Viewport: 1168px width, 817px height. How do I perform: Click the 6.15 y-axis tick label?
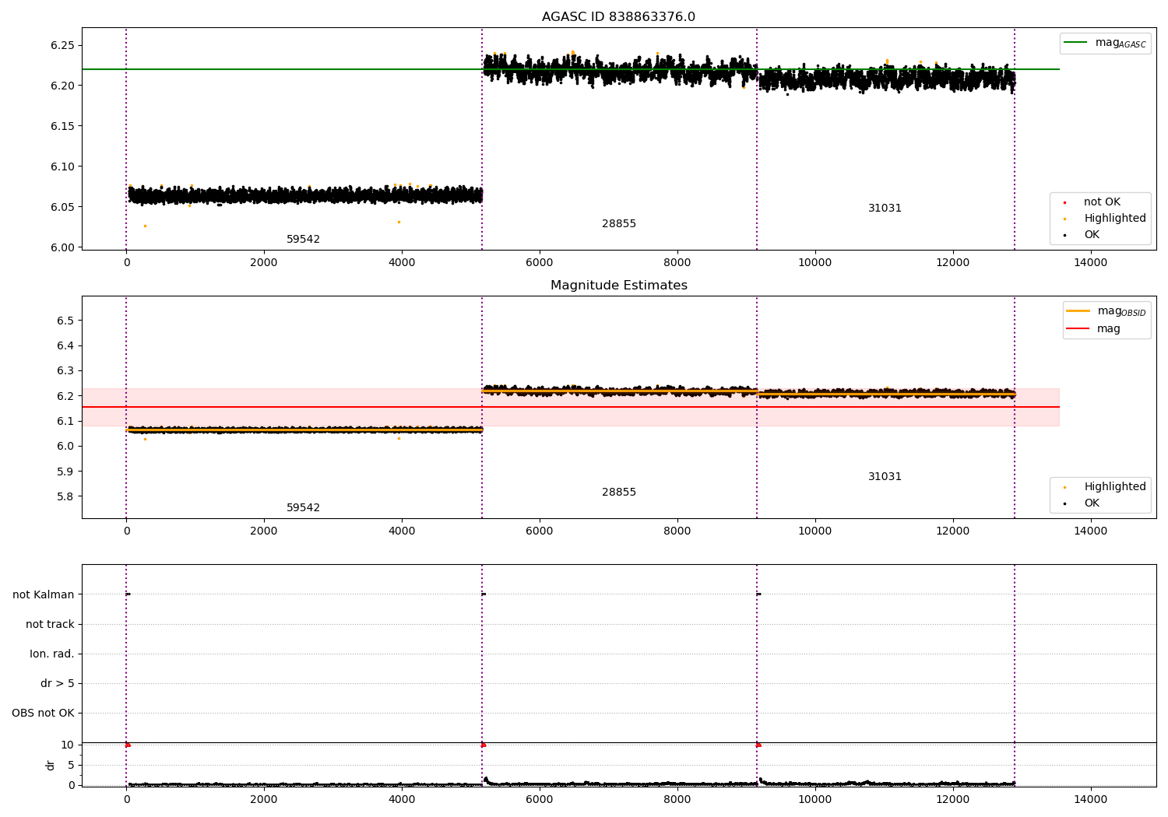[62, 126]
